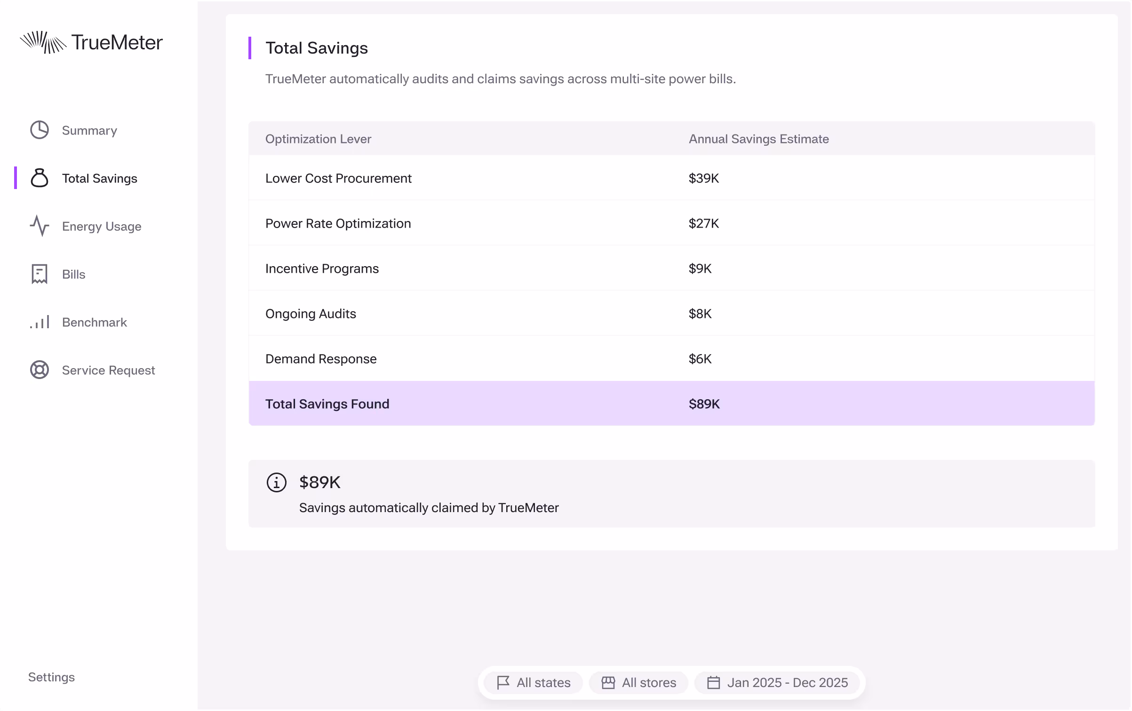Click the Benchmark bar chart icon
The width and height of the screenshot is (1132, 711).
click(40, 322)
